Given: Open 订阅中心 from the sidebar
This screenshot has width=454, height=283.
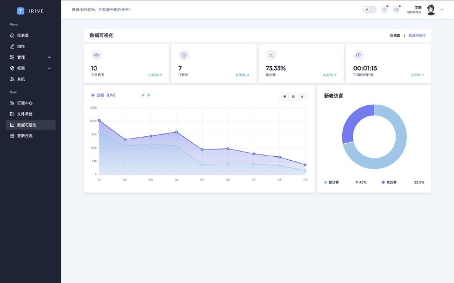Looking at the screenshot, I should click(24, 103).
